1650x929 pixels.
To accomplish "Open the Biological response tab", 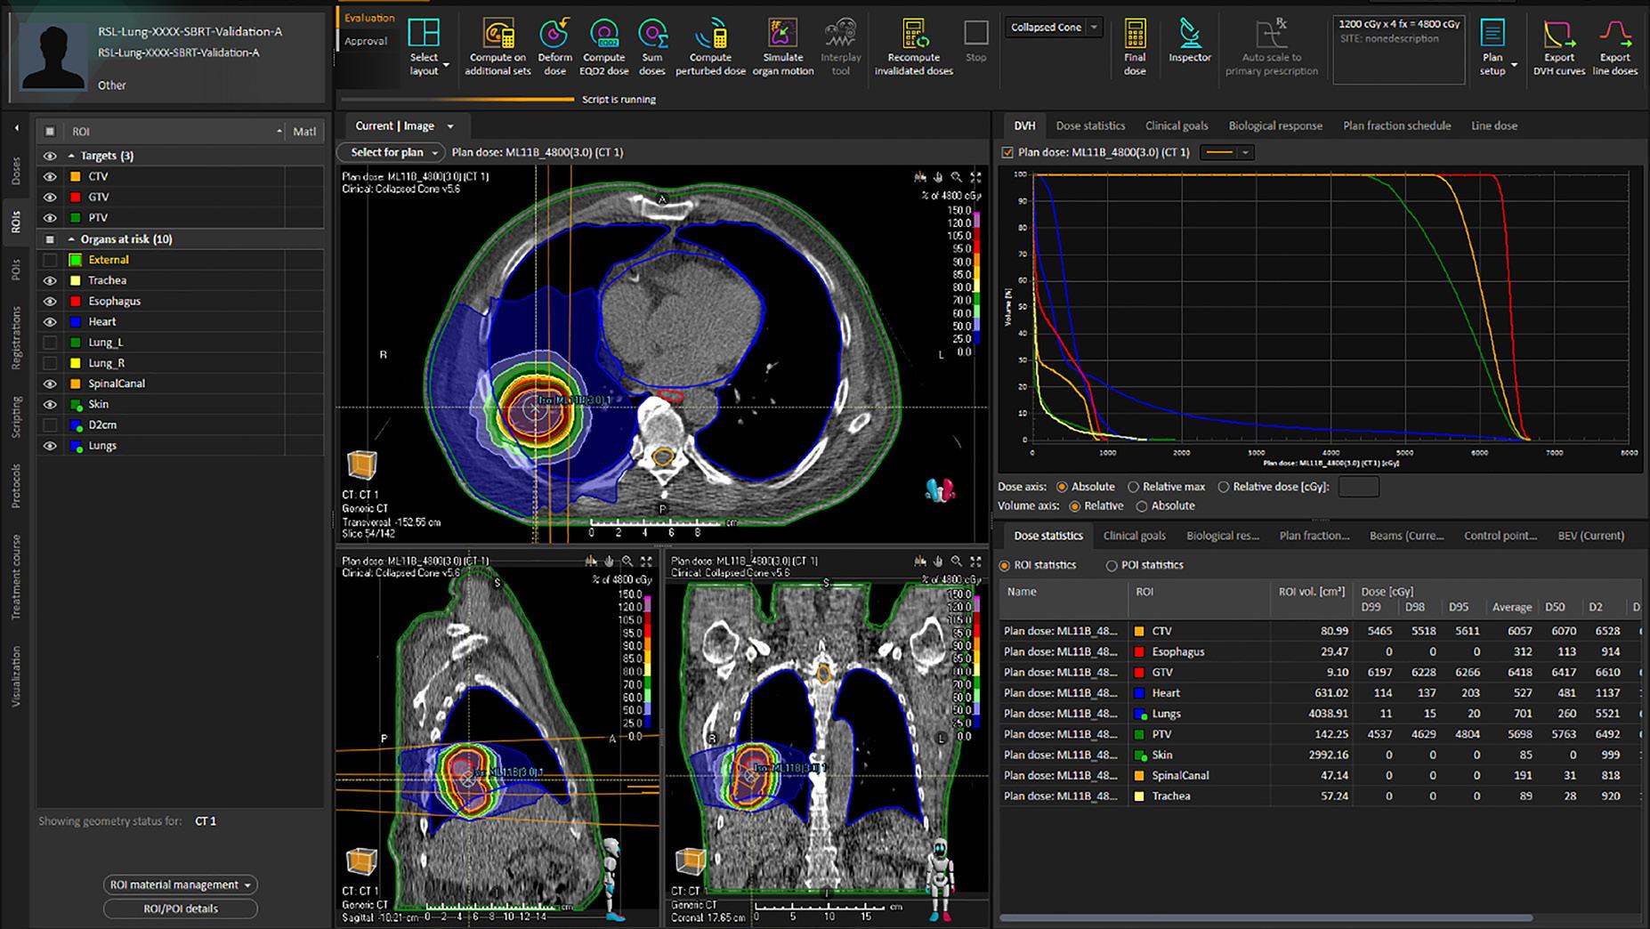I will click(1274, 125).
